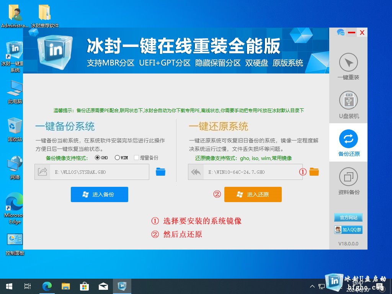
Task: Open the 此电脑 desktop icon
Action: (15, 92)
